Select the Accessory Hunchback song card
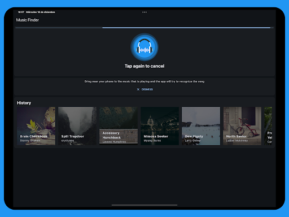 pyautogui.click(x=119, y=126)
